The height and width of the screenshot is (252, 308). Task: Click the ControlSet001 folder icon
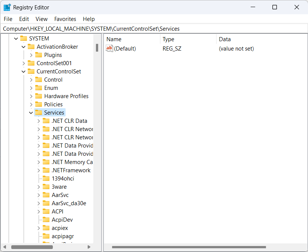31,63
